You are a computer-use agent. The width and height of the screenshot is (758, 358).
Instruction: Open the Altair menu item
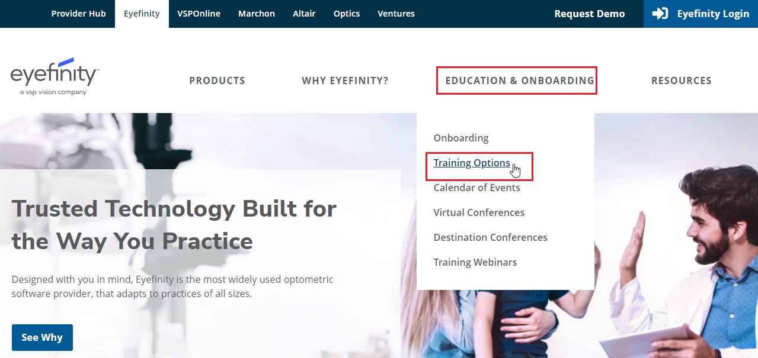pyautogui.click(x=304, y=14)
